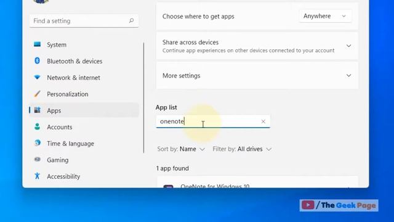394x222 pixels.
Task: Expand the More settings section
Action: (257, 75)
